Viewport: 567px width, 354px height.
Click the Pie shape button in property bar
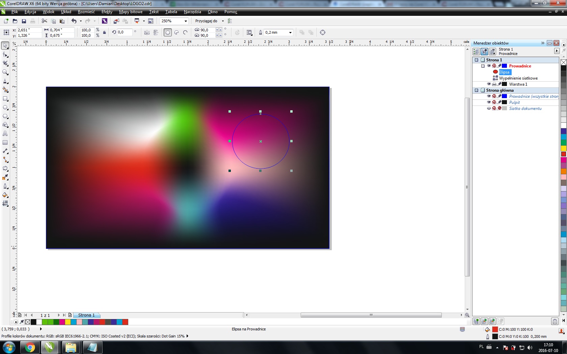tap(177, 33)
